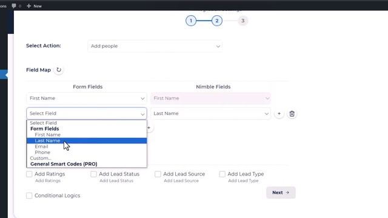The height and width of the screenshot is (218, 388).
Task: Choose Phone from the dropdown list
Action: tap(87, 153)
